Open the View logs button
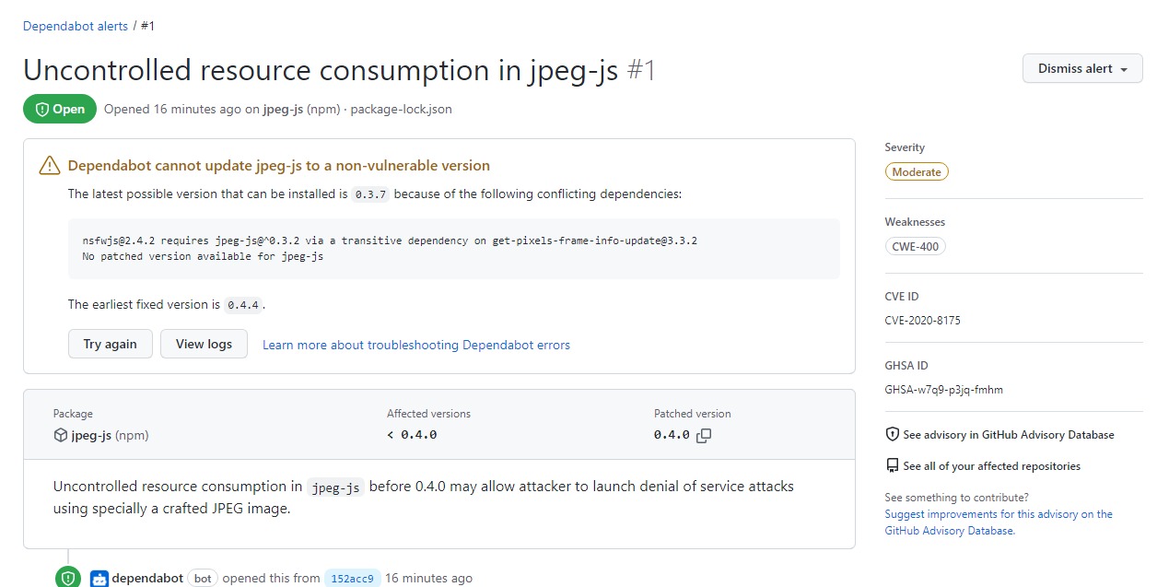The width and height of the screenshot is (1157, 587). click(x=204, y=344)
